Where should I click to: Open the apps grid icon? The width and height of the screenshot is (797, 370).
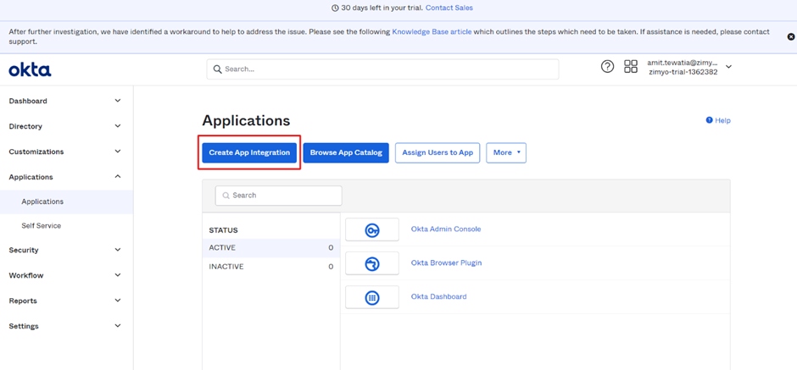click(x=631, y=67)
